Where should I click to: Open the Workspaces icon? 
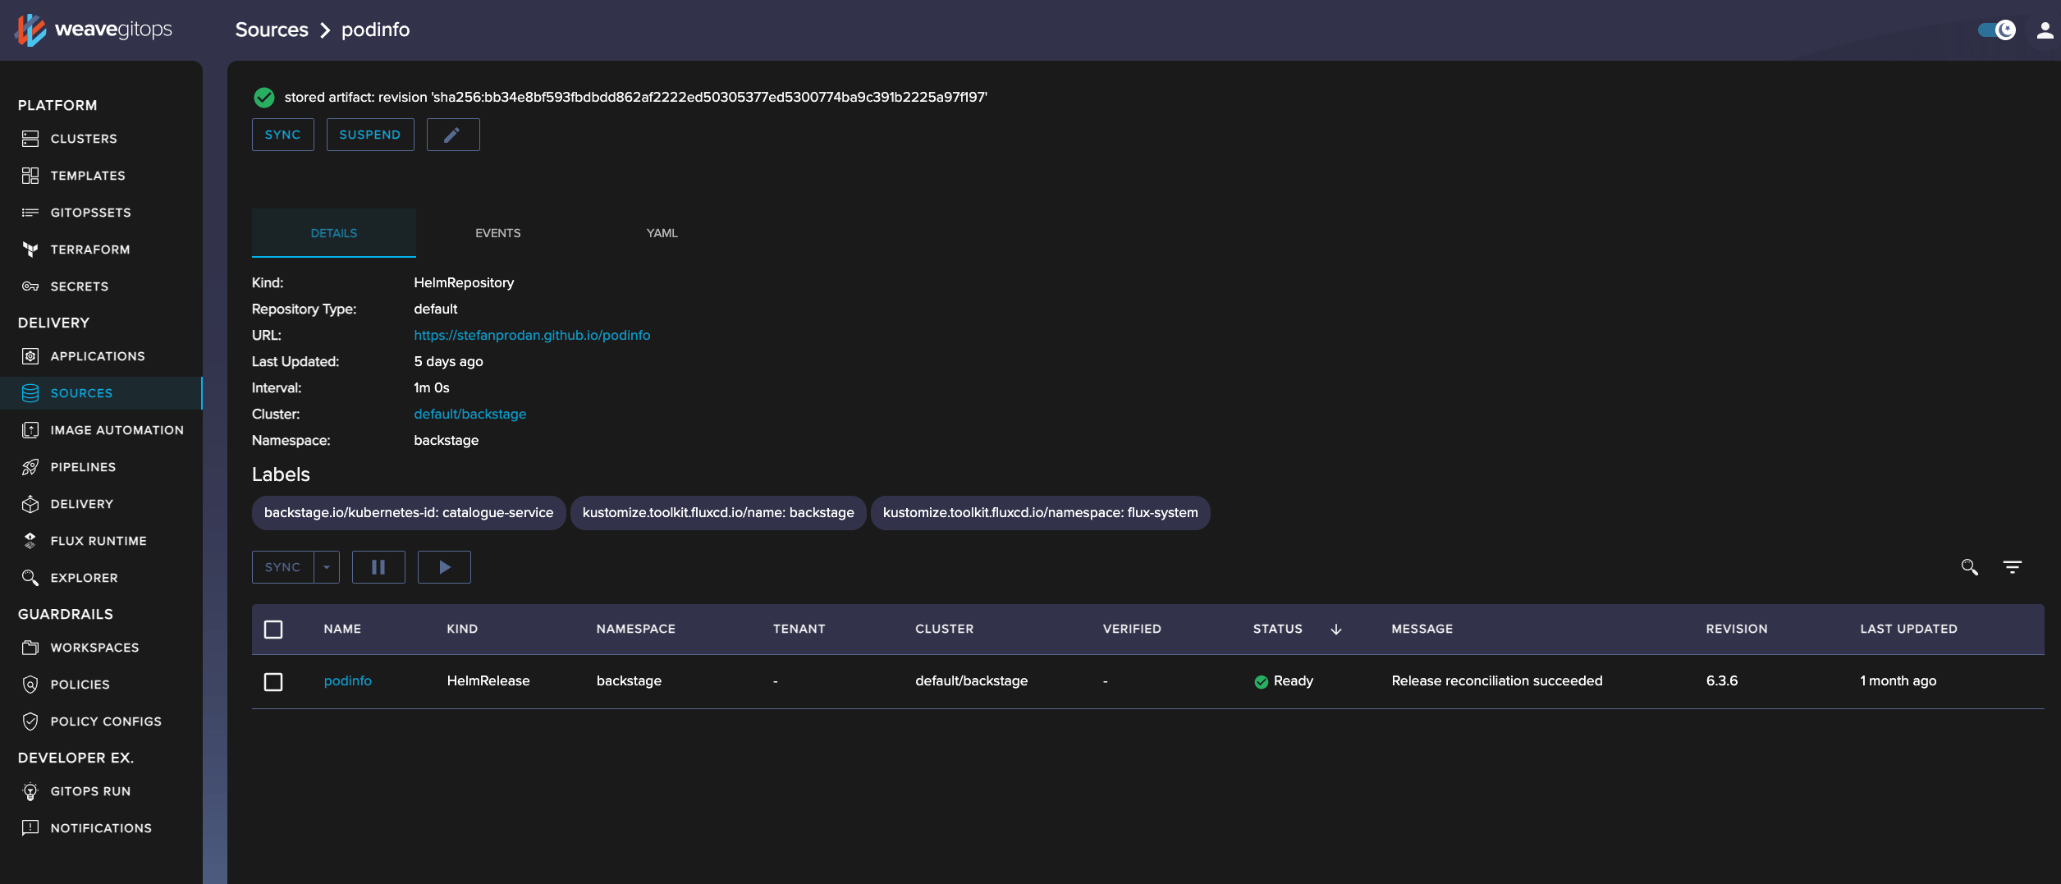(30, 648)
